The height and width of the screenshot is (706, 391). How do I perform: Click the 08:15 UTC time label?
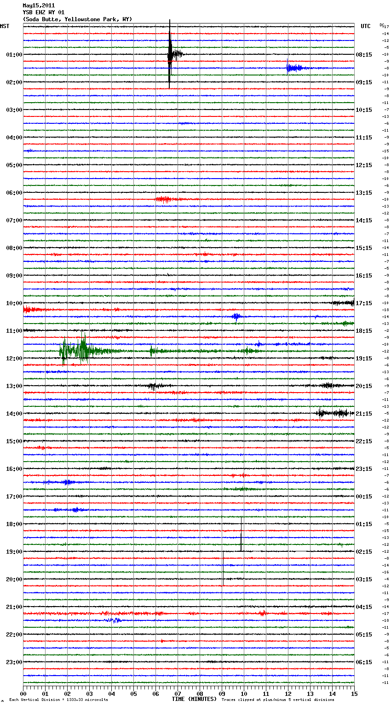tap(364, 55)
